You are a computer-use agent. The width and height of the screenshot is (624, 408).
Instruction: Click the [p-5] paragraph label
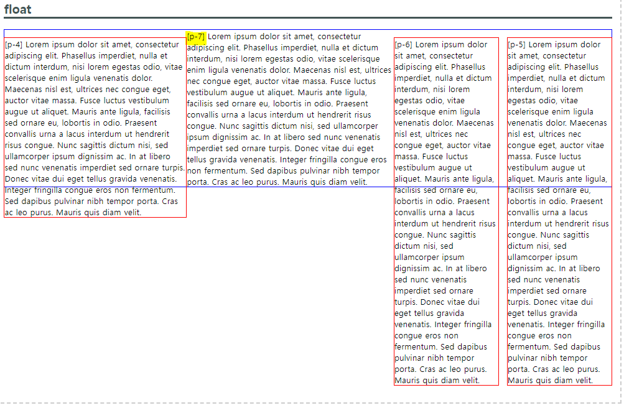pos(516,45)
